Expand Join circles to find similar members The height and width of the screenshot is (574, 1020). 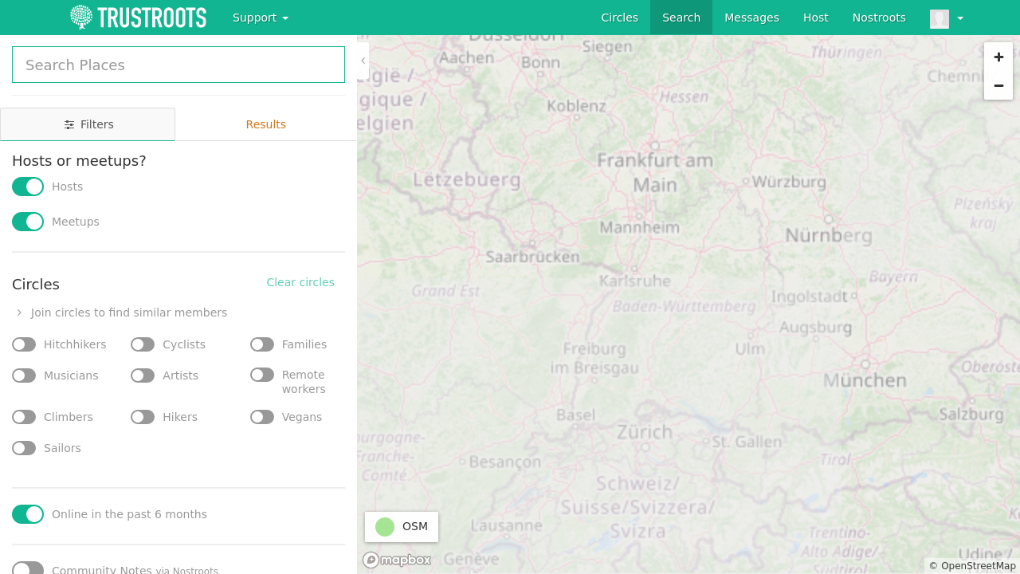click(x=121, y=313)
